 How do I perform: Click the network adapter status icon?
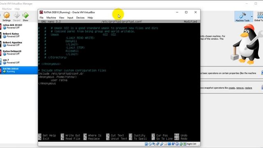click(x=158, y=144)
